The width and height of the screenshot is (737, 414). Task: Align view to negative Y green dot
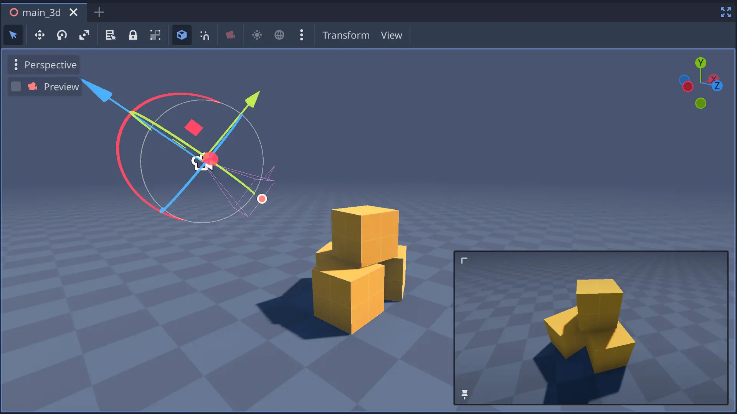pyautogui.click(x=701, y=103)
